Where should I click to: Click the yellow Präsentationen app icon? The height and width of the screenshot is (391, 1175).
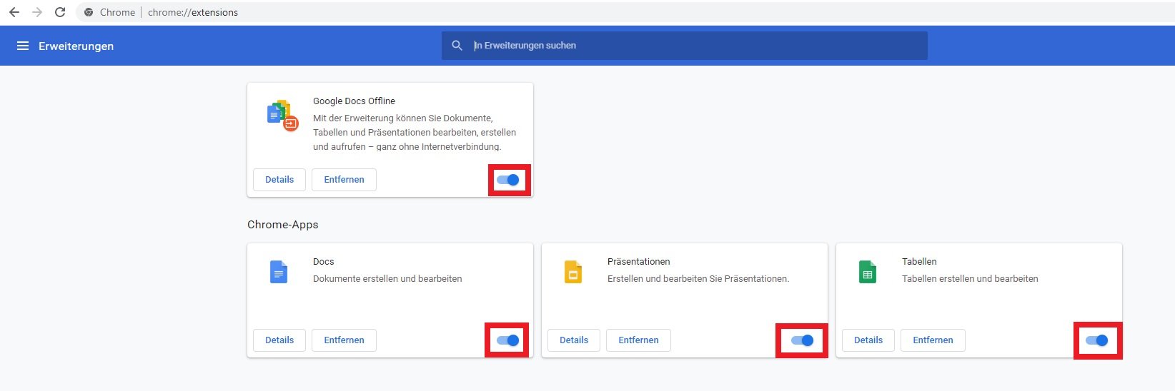573,272
